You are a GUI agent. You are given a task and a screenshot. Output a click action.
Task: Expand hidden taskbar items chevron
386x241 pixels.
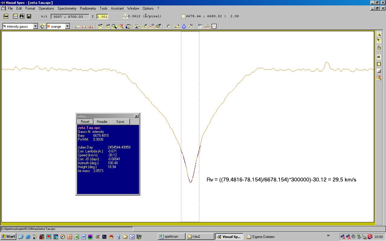click(x=328, y=236)
